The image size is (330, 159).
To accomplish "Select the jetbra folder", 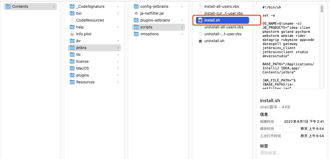I will 81,48.
